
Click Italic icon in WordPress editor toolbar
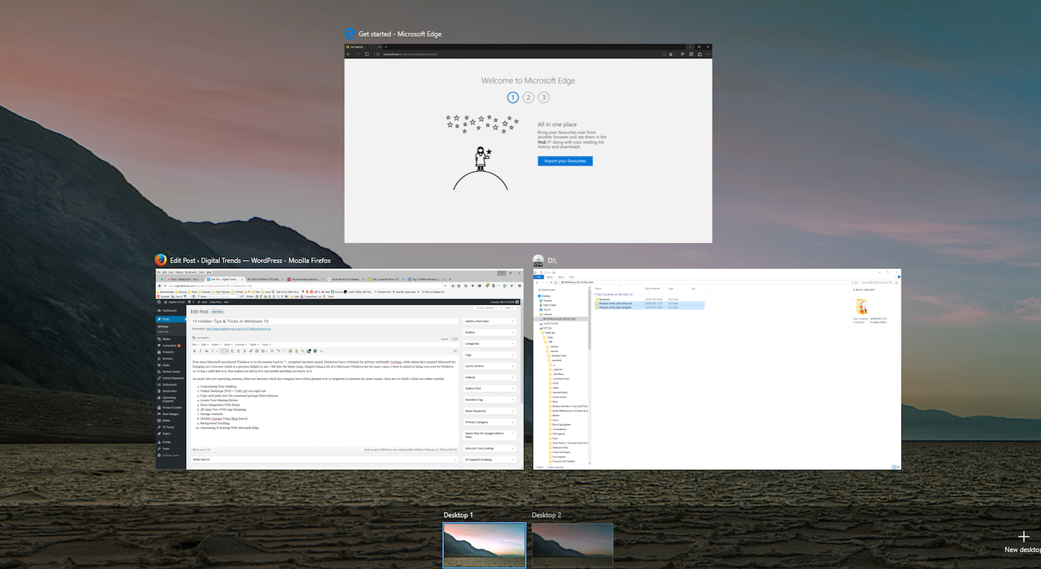[201, 351]
